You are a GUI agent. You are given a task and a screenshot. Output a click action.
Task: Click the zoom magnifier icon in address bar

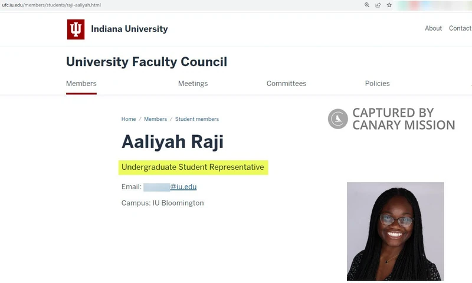[x=366, y=5]
